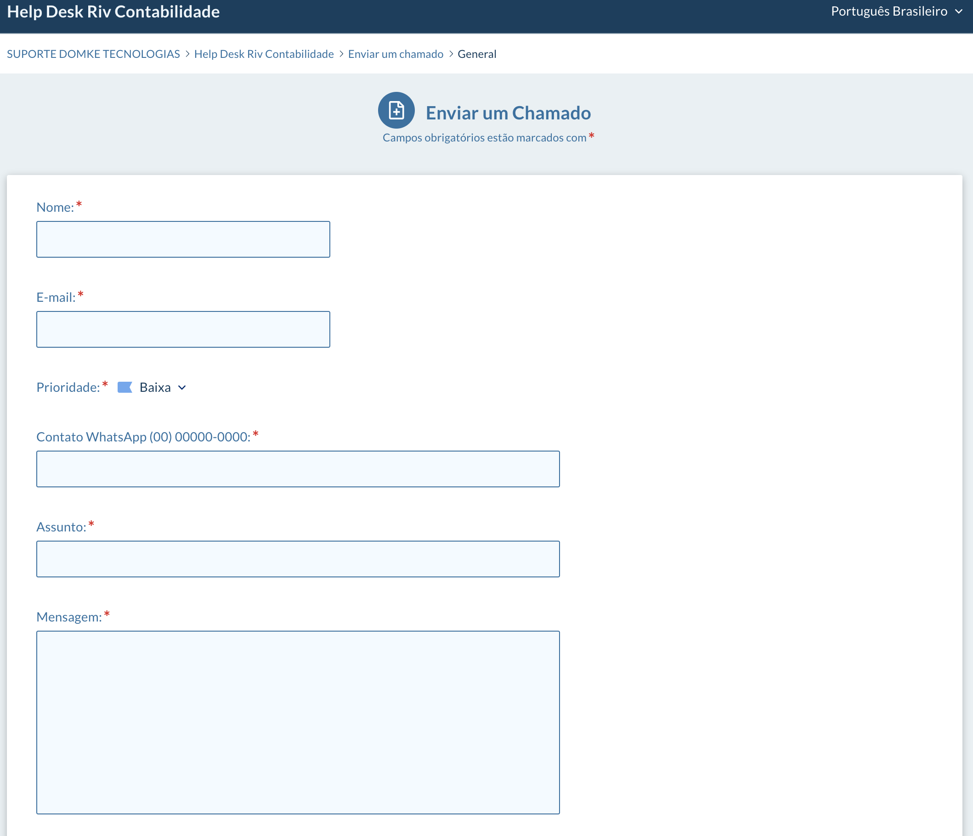Click the Contato WhatsApp input field

(298, 469)
